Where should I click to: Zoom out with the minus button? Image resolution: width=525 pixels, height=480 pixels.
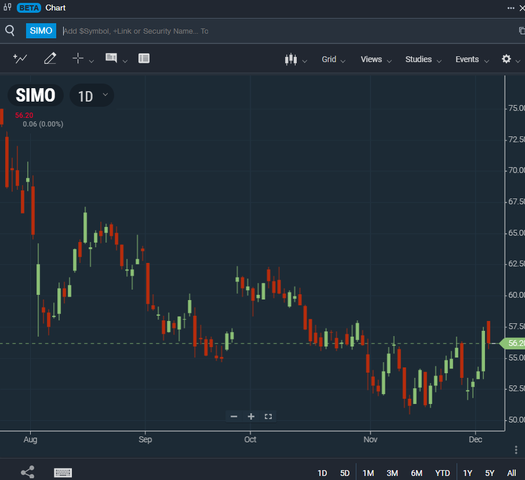pos(234,417)
